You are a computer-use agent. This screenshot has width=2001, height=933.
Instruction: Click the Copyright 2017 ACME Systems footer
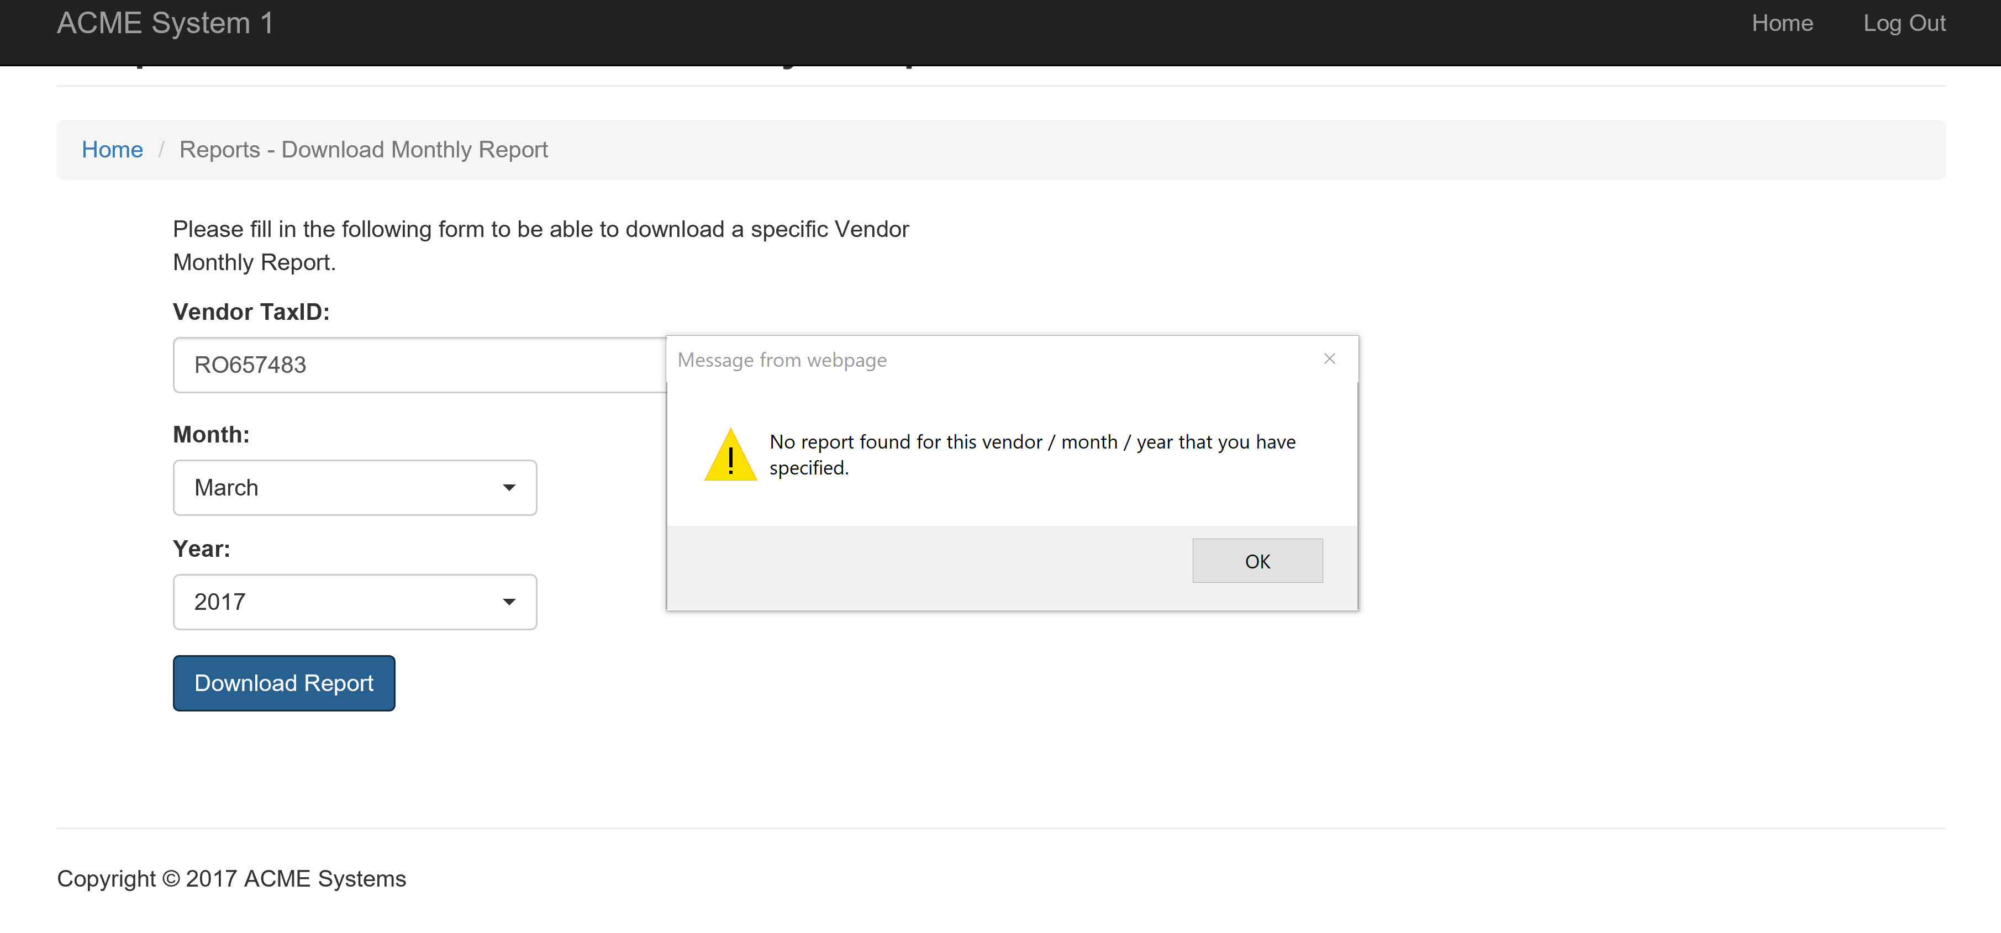pos(231,879)
